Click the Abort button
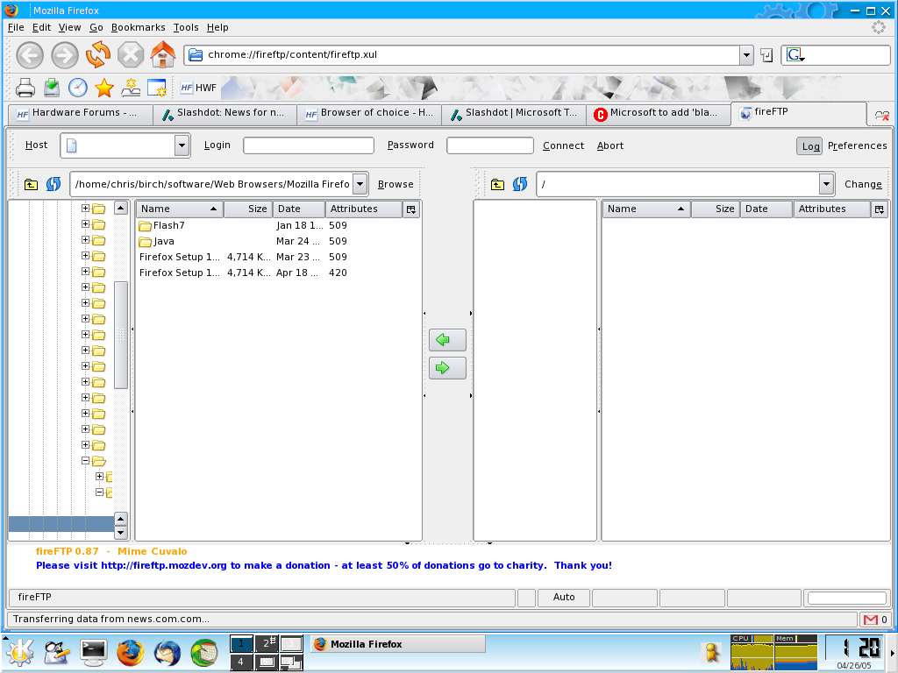898x673 pixels. coord(610,146)
